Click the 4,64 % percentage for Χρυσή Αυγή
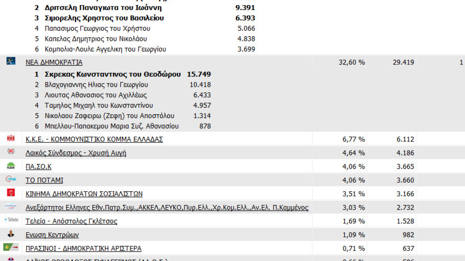The height and width of the screenshot is (261, 465). pyautogui.click(x=354, y=153)
